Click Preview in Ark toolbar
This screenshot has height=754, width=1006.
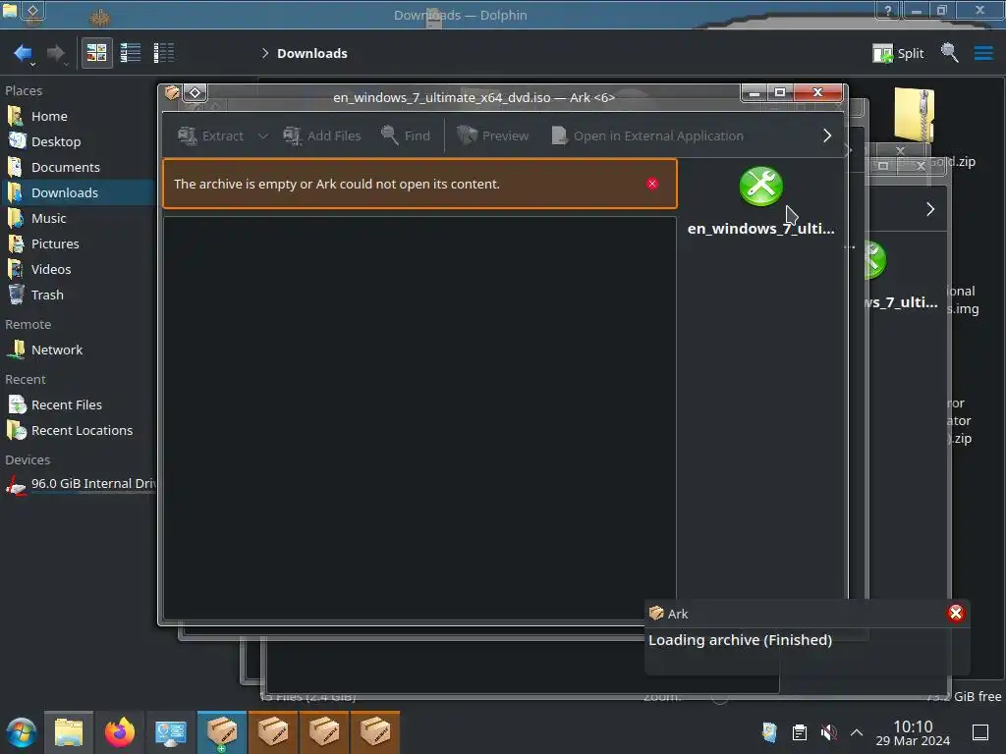click(x=493, y=135)
